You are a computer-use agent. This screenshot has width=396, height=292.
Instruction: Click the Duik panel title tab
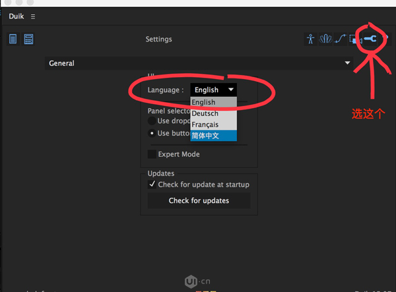tap(16, 16)
